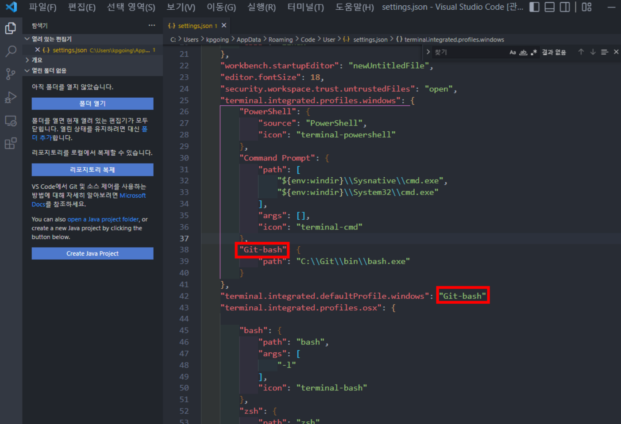Open the Source Control view

(x=11, y=74)
